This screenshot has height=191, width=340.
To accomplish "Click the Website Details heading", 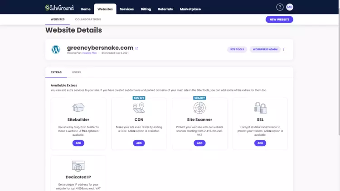I will click(74, 30).
